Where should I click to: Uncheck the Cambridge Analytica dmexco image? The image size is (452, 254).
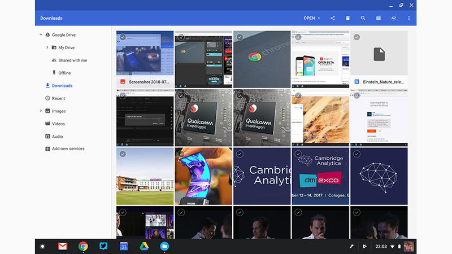coord(298,154)
